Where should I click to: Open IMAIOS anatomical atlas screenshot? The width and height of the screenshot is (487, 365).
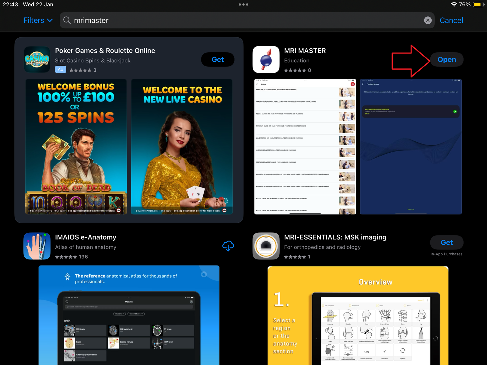pos(129,315)
